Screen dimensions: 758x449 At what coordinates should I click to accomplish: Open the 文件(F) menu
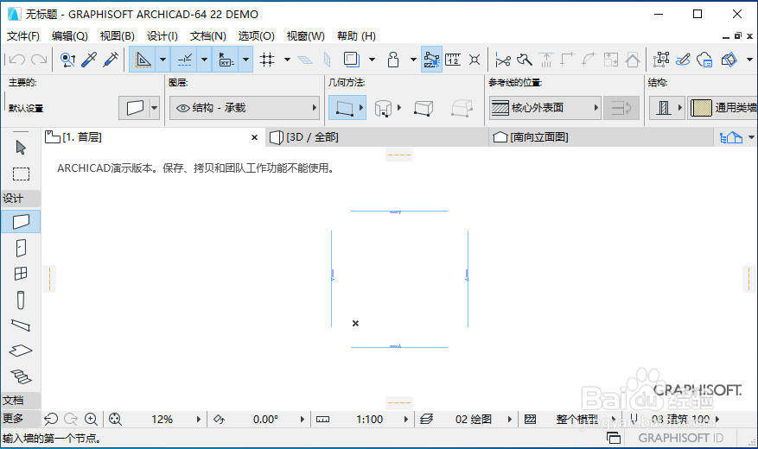(22, 36)
